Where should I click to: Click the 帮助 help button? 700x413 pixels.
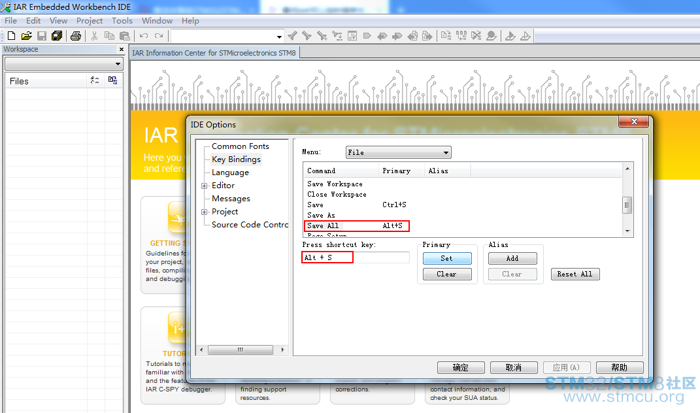620,367
